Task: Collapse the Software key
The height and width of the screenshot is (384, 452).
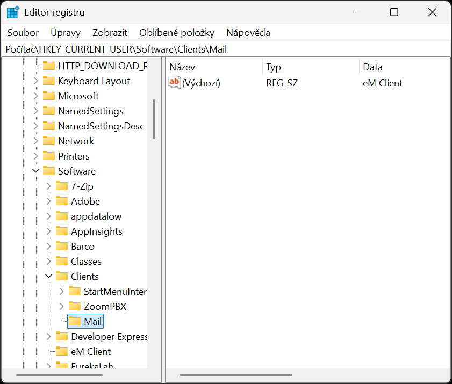Action: [36, 171]
